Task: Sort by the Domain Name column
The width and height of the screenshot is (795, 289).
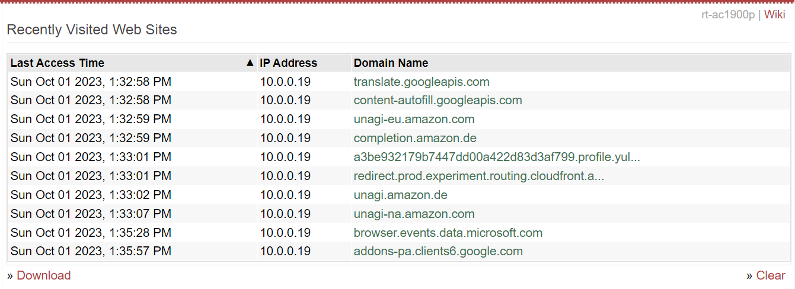Action: pos(391,63)
